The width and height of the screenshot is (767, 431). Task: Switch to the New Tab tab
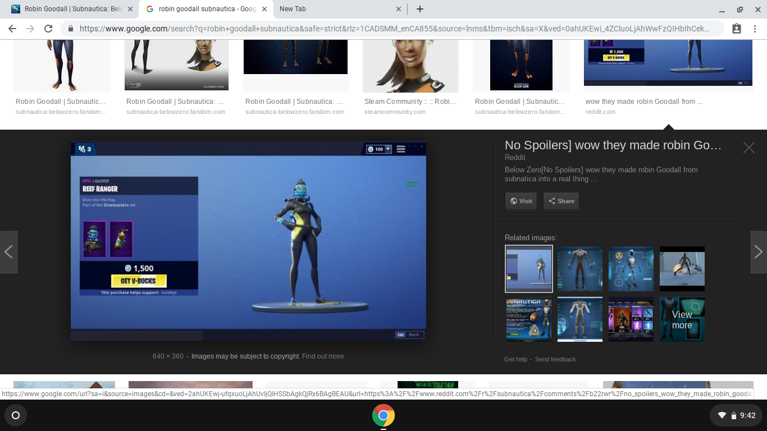[340, 9]
